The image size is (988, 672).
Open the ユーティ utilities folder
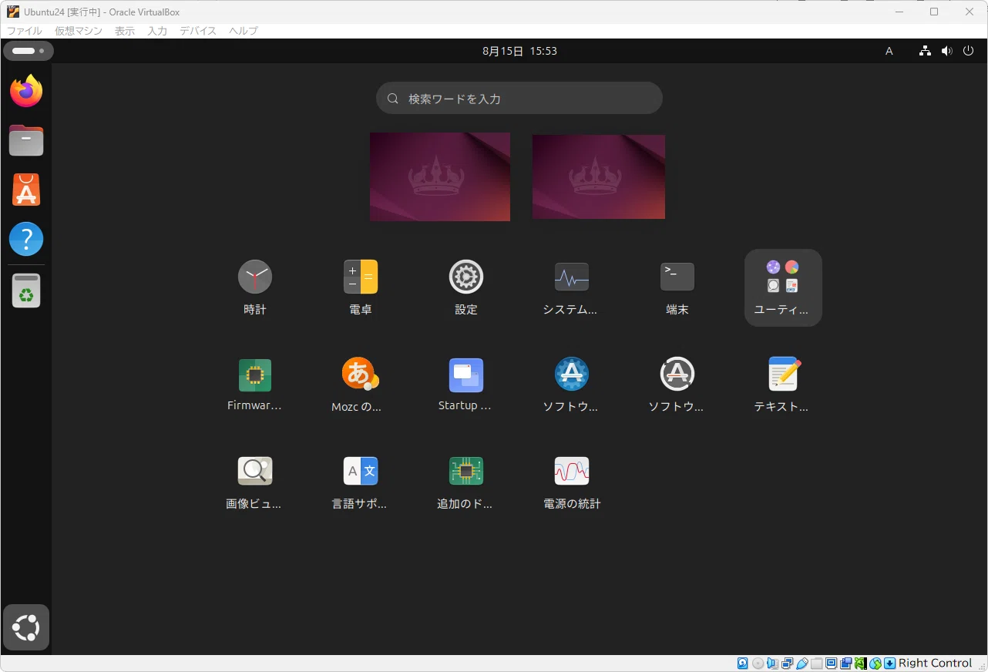pos(783,287)
